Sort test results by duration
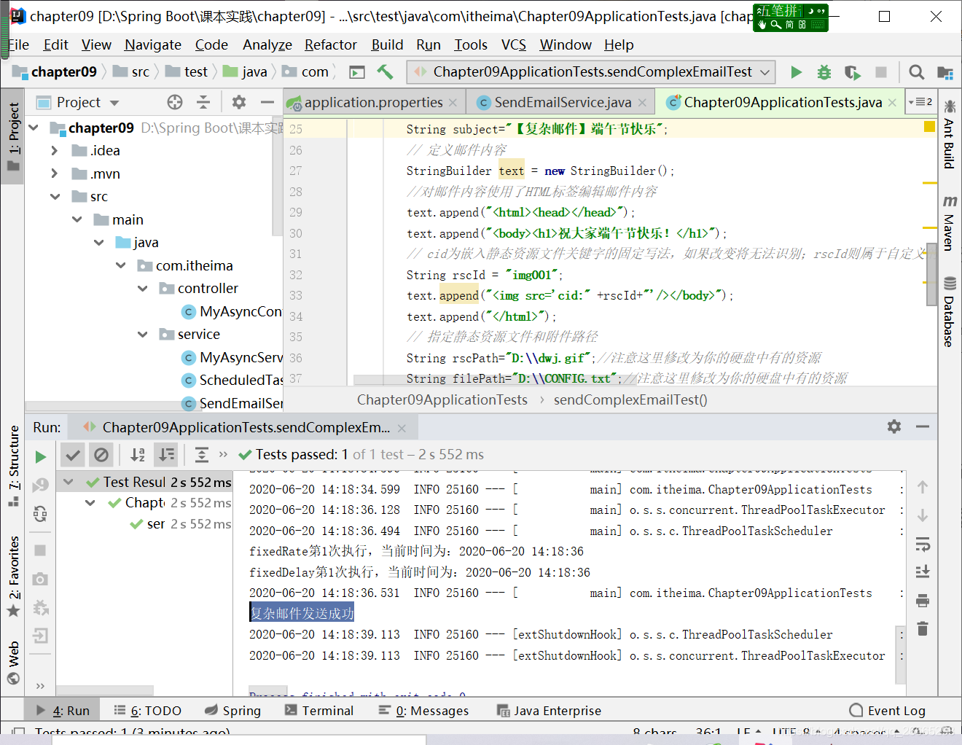The image size is (962, 745). coord(167,455)
